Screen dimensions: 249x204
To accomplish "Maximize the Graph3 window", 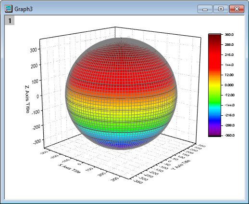I will click(221, 9).
